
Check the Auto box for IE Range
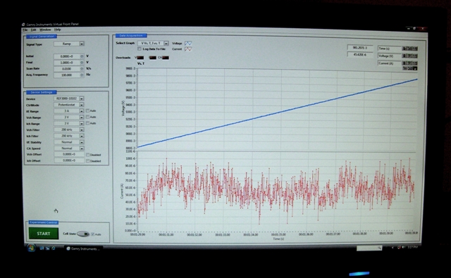(x=87, y=111)
